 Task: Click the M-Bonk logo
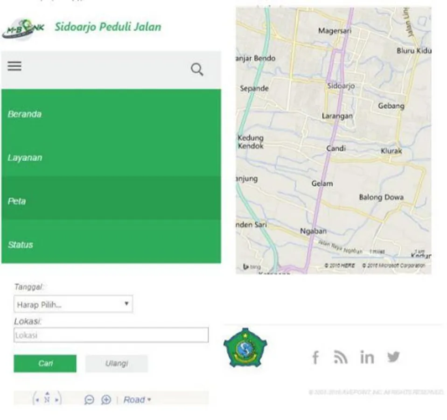pyautogui.click(x=23, y=29)
